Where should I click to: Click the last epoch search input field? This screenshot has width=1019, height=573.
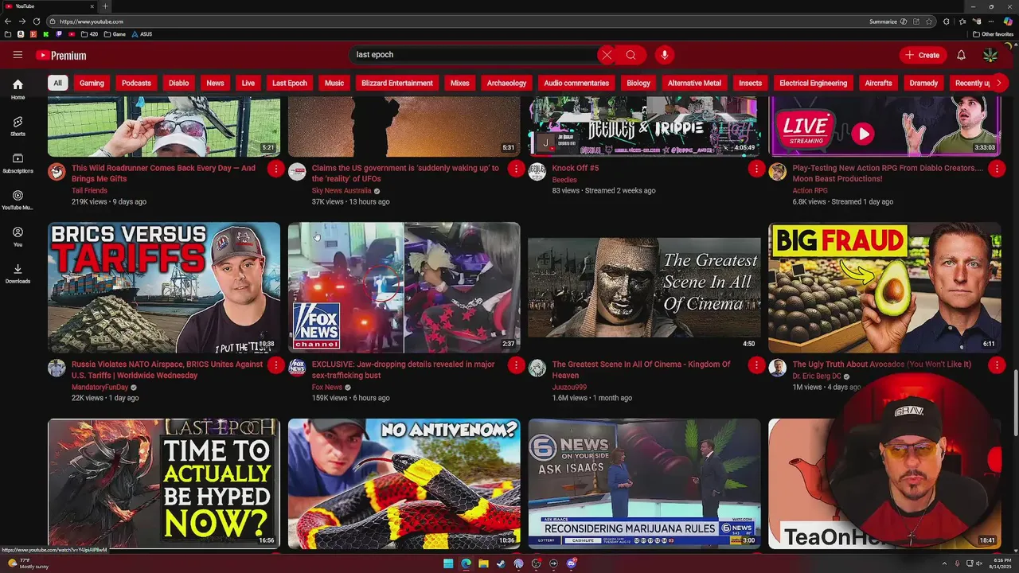coord(474,55)
